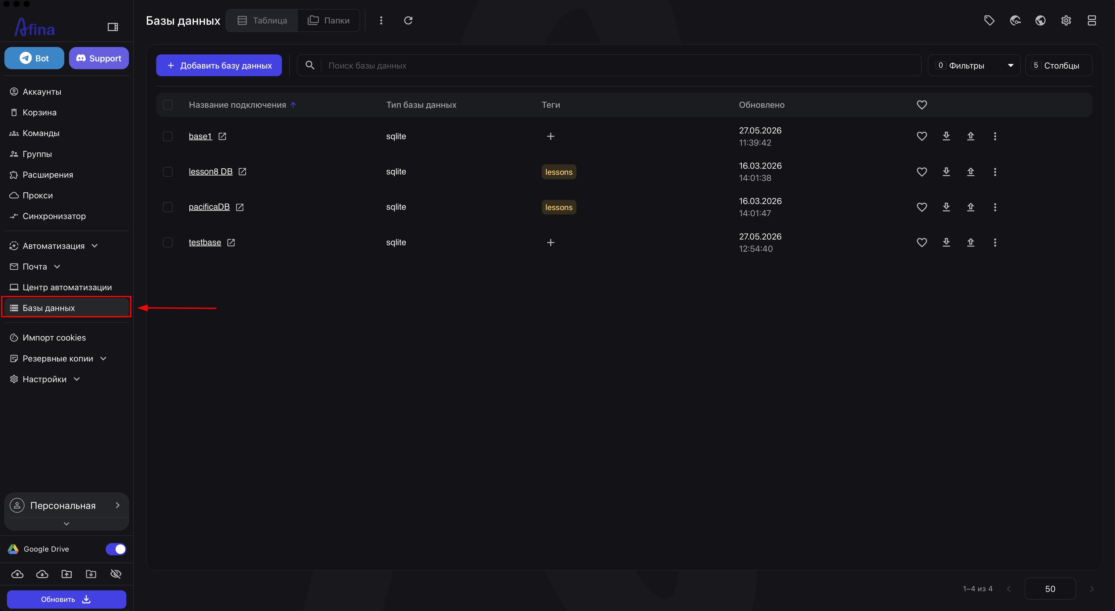1115x611 pixels.
Task: Check the box for the base1 row
Action: 168,136
